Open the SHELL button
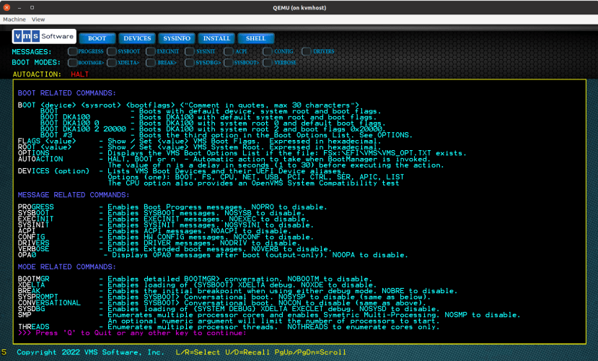The width and height of the screenshot is (598, 361). pos(256,38)
